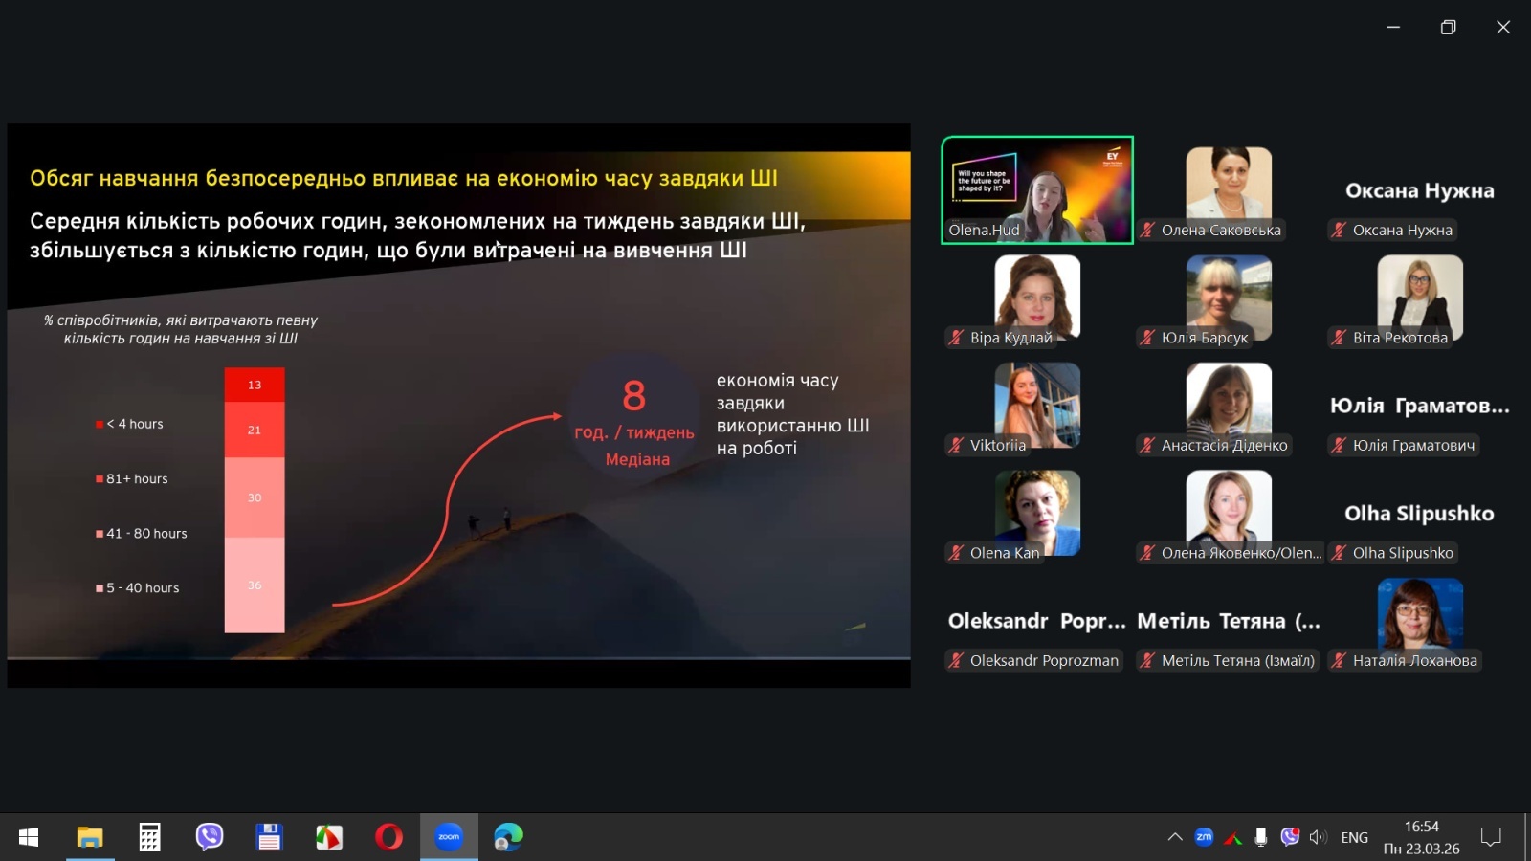Click muted mic icon beside Olha Slipushko
This screenshot has height=861, width=1531.
click(1339, 552)
